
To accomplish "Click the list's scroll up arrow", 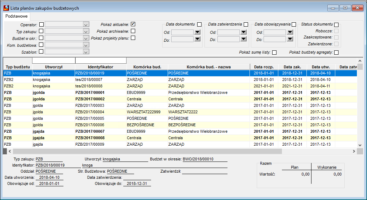I will click(x=360, y=60).
